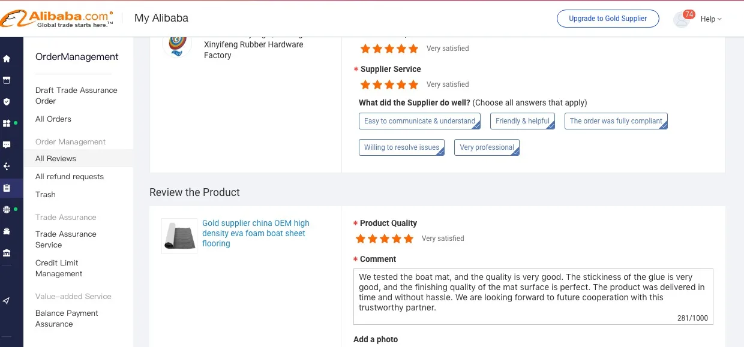Screen dimensions: 744x347
Task: Select the clipboard orders sidebar icon
Action: pos(7,188)
